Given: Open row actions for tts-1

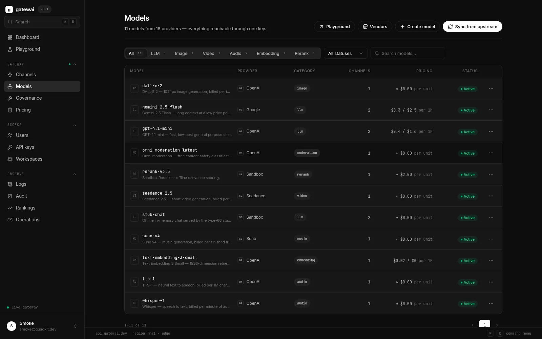Looking at the screenshot, I should coord(491,282).
